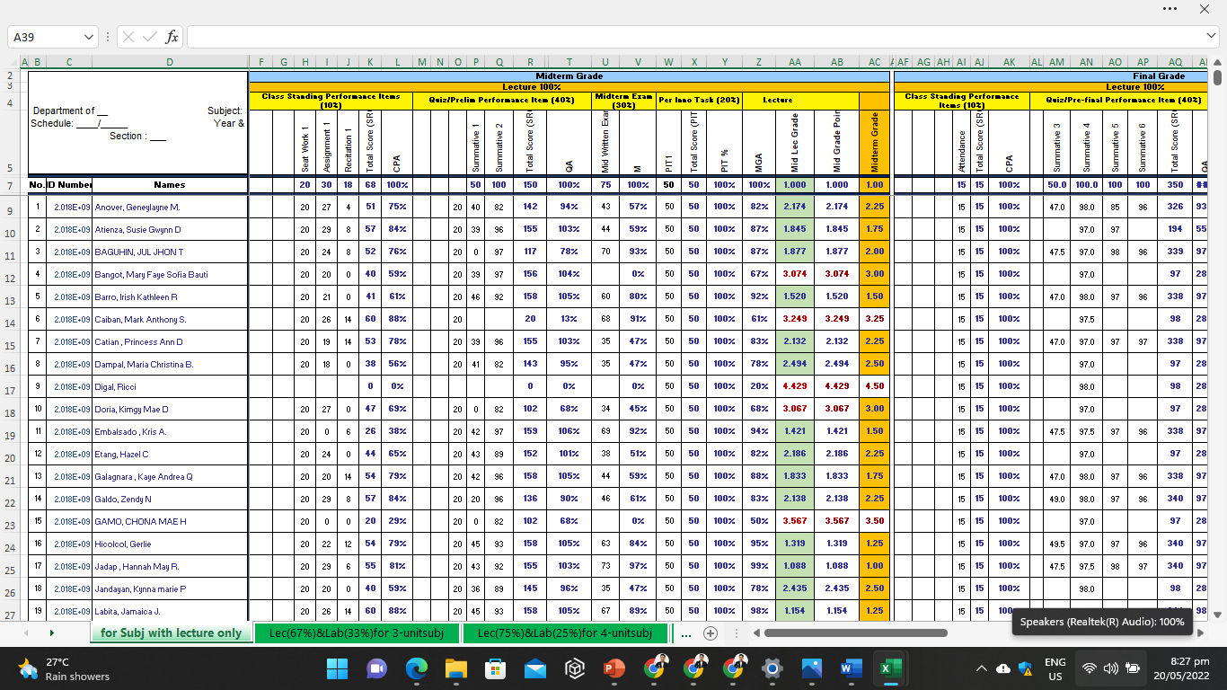Select column header AA
The image size is (1227, 690).
pyautogui.click(x=795, y=62)
